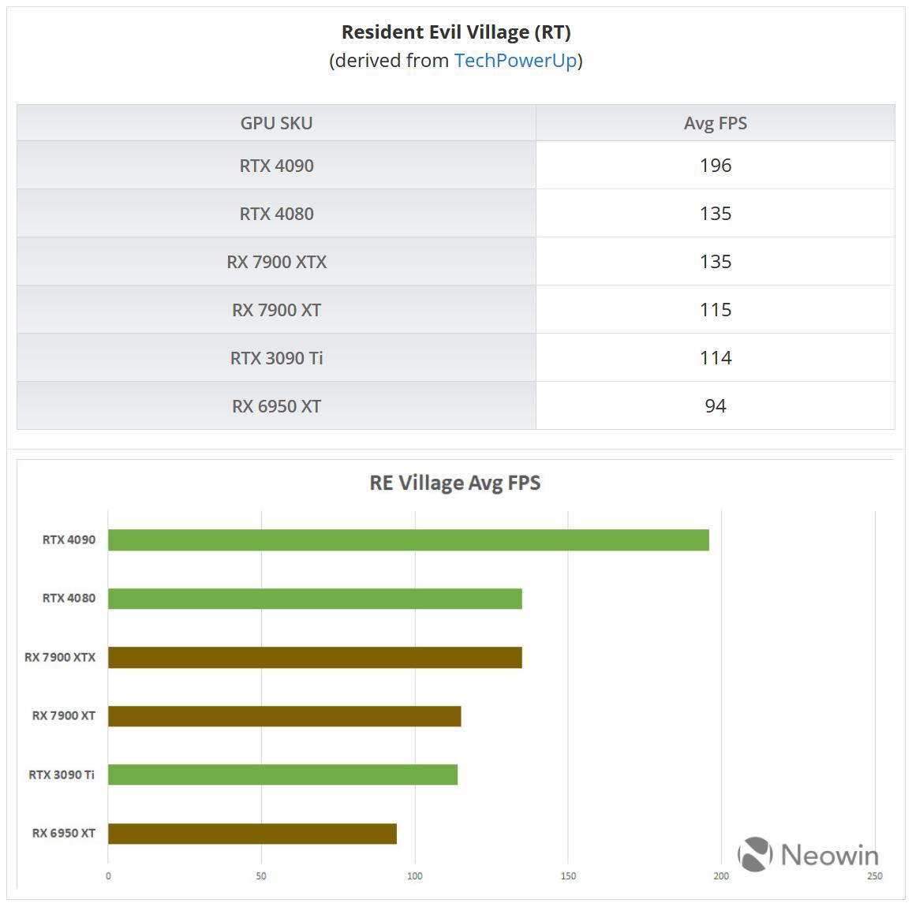This screenshot has width=912, height=907.
Task: Select the RTX 4090 green chart bar
Action: [409, 540]
